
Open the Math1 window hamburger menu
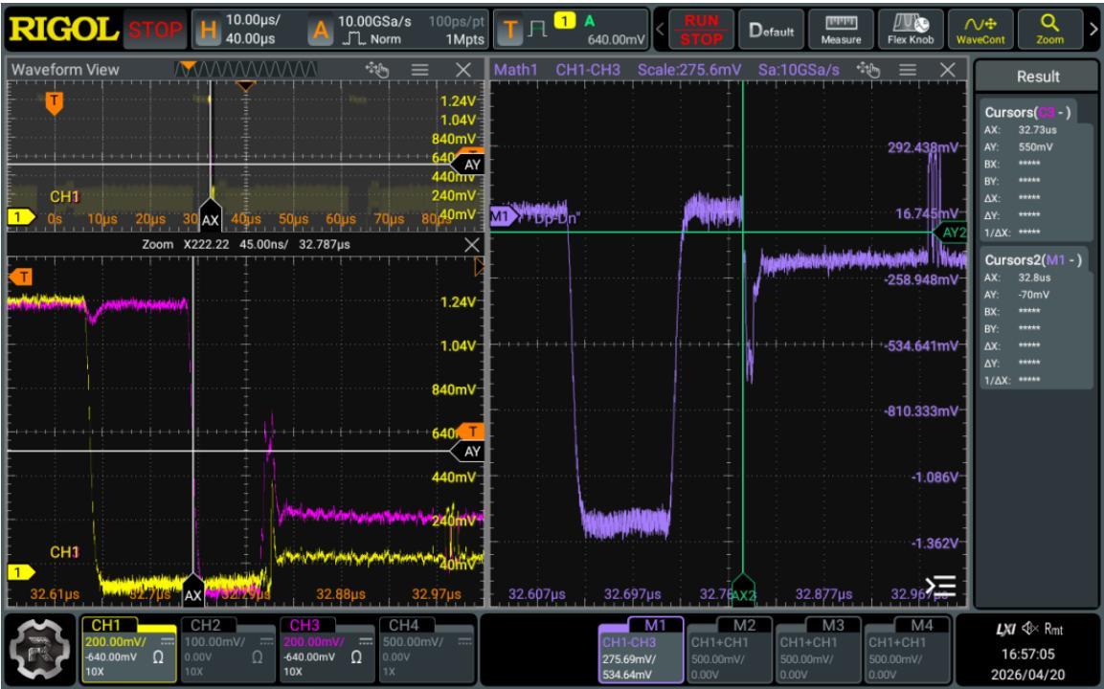[908, 69]
